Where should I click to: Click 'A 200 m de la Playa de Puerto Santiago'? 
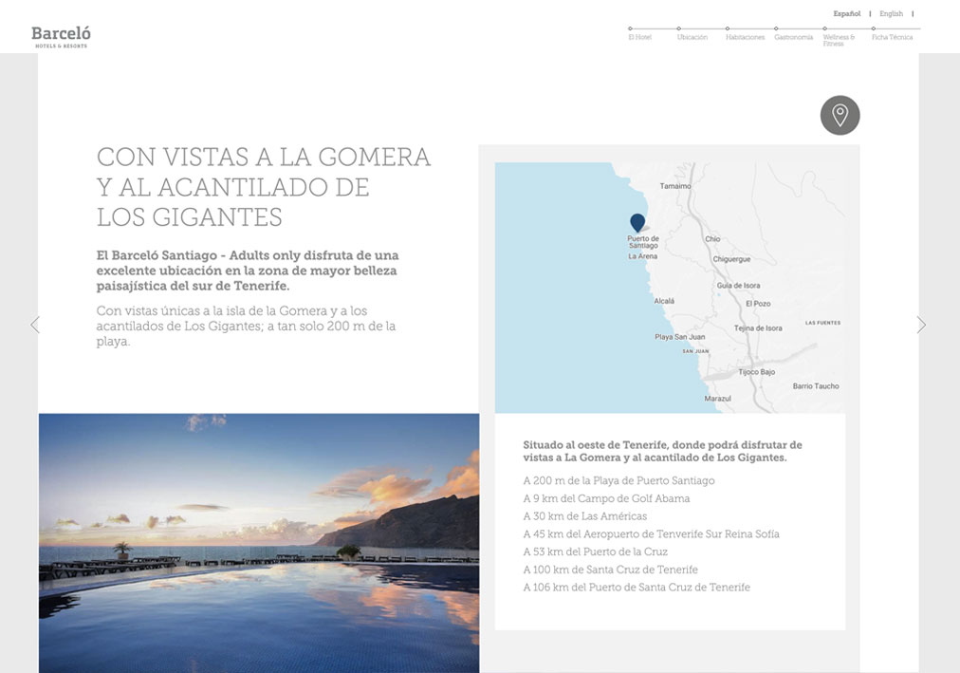point(619,480)
